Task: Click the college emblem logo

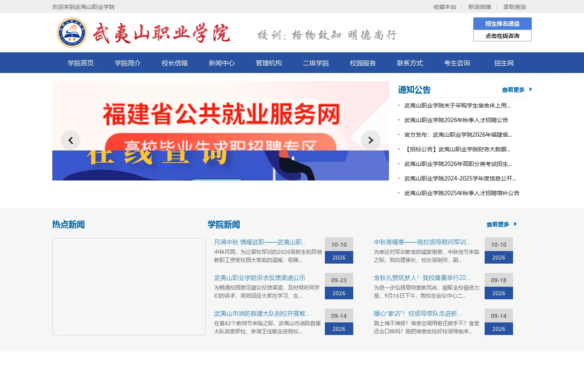Action: click(72, 32)
